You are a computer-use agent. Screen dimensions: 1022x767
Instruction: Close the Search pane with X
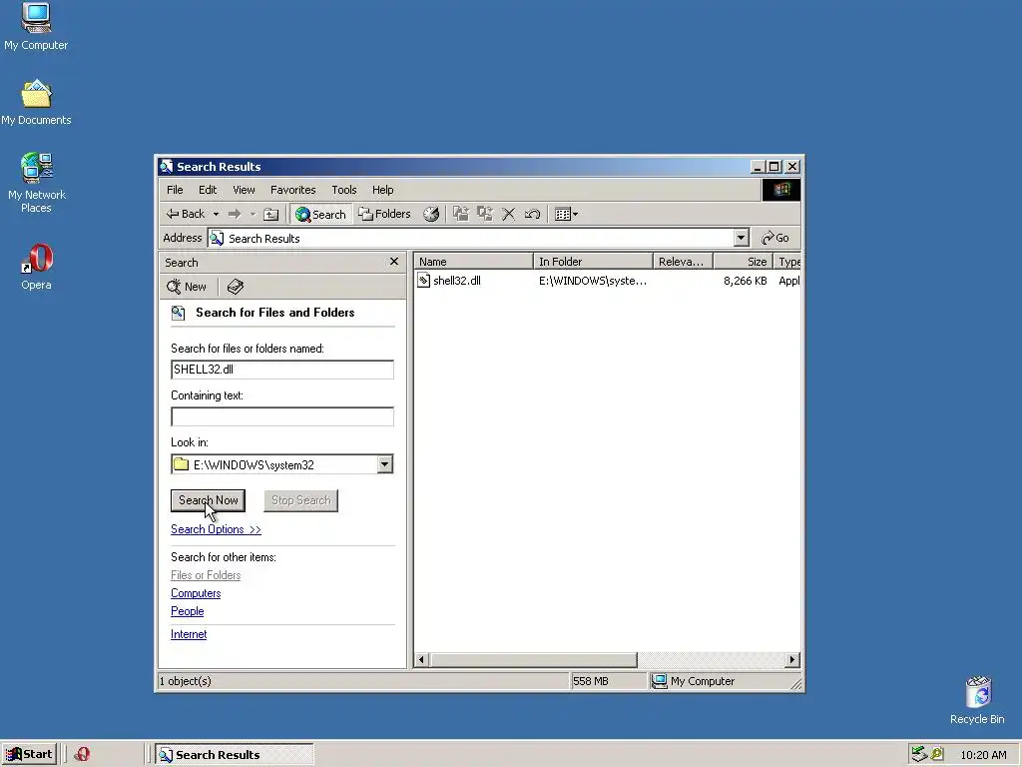[393, 262]
